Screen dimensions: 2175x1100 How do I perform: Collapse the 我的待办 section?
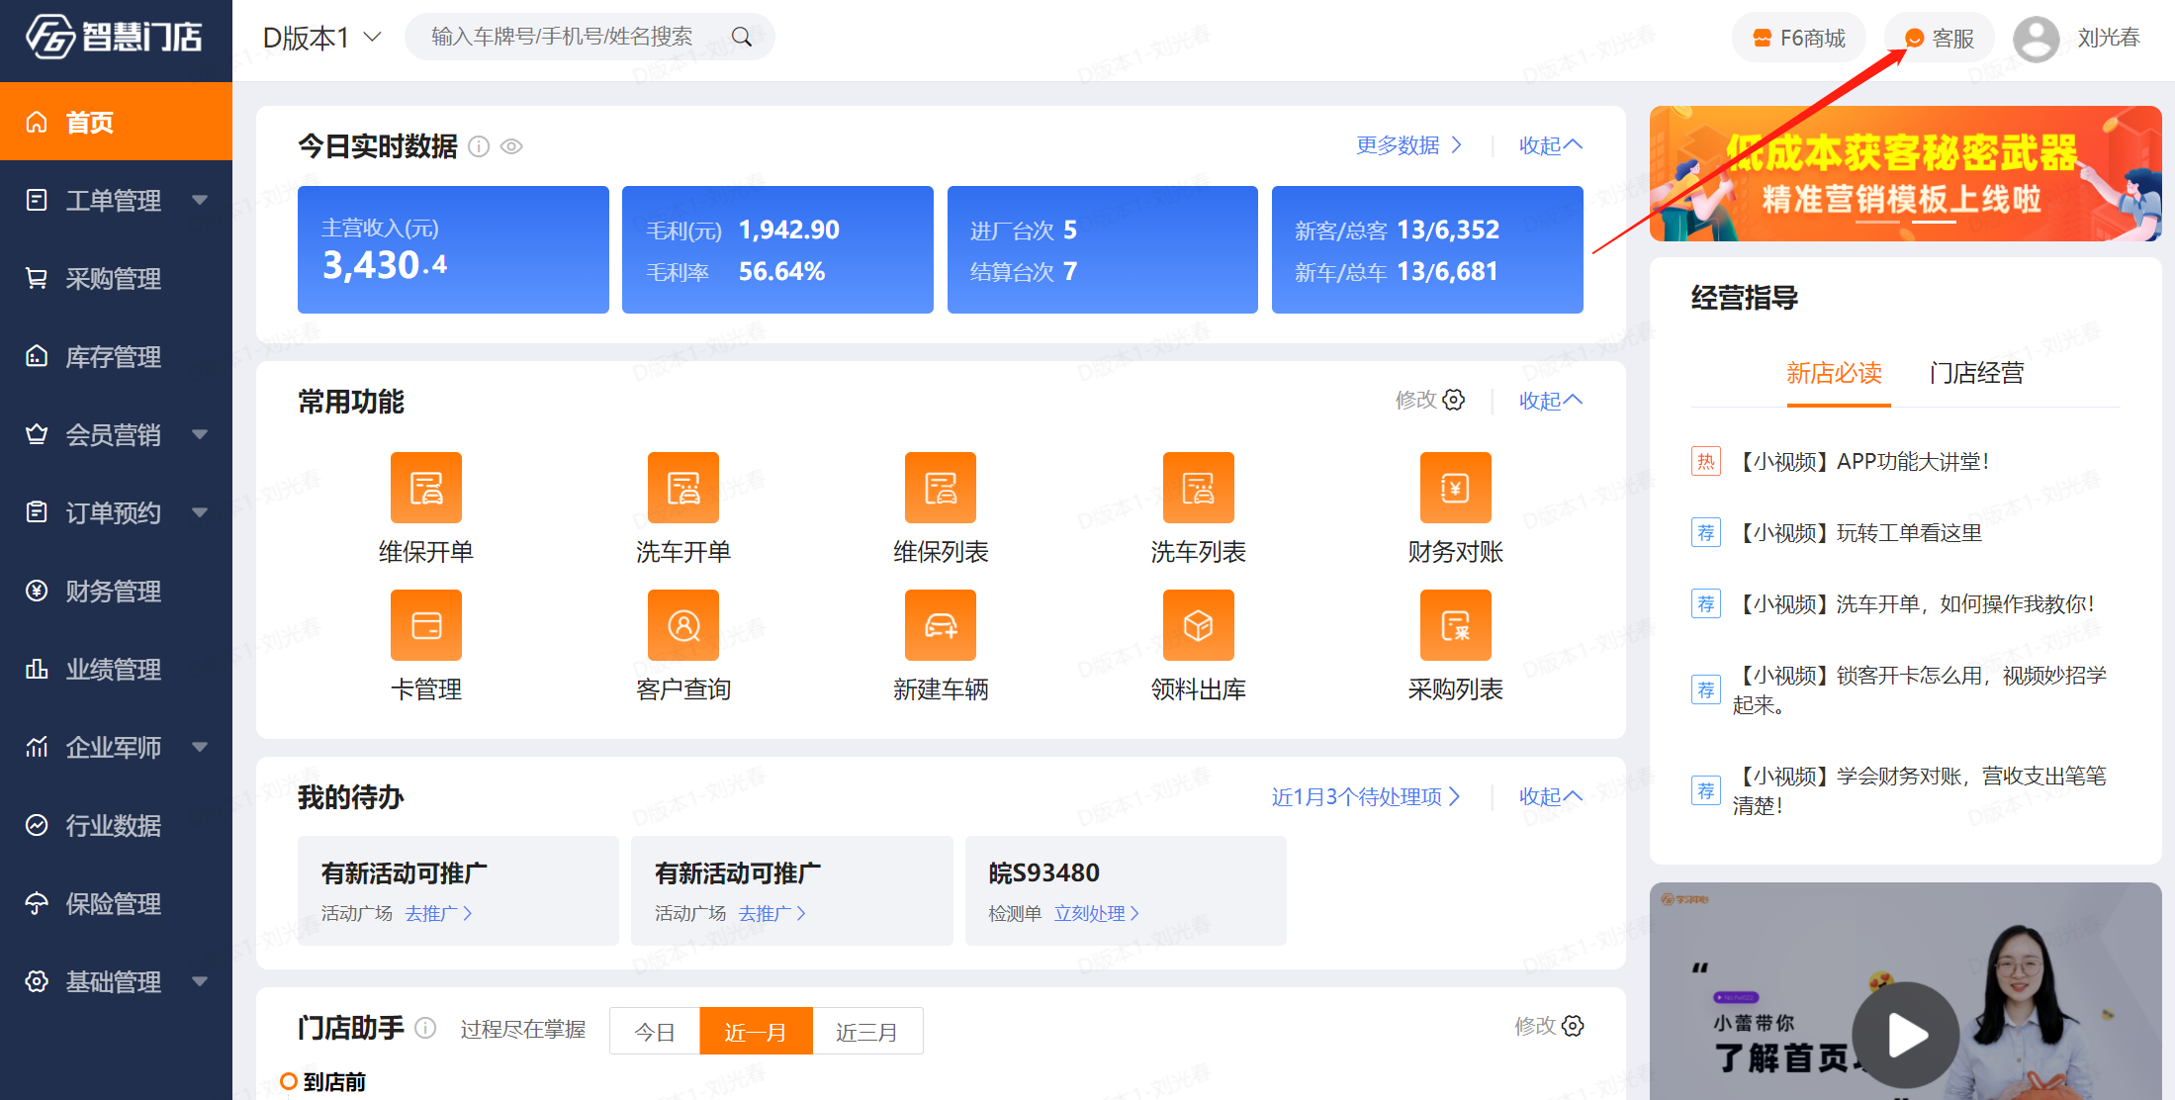[x=1550, y=796]
